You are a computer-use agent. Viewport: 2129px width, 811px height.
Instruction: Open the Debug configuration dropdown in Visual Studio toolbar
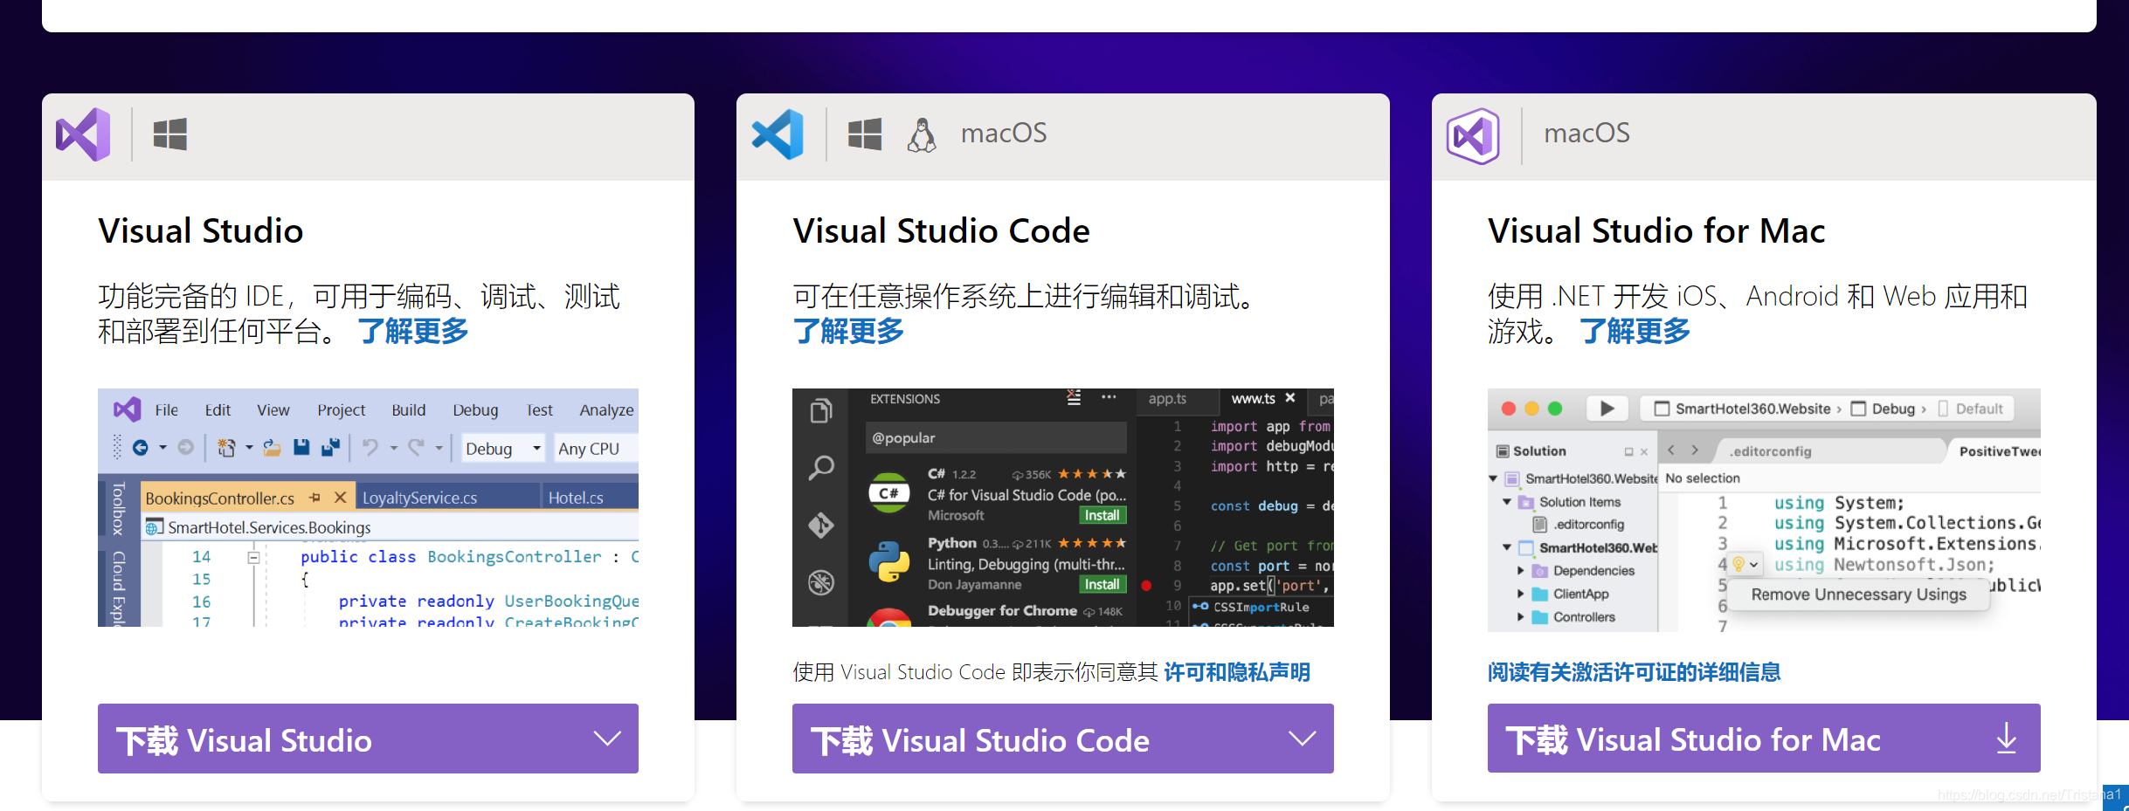(x=503, y=449)
